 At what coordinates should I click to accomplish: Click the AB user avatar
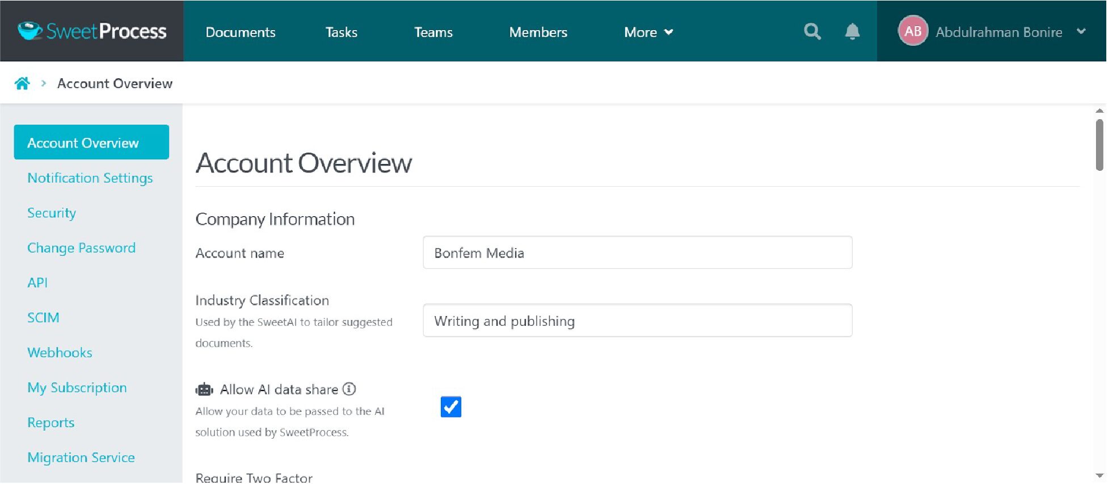[913, 31]
